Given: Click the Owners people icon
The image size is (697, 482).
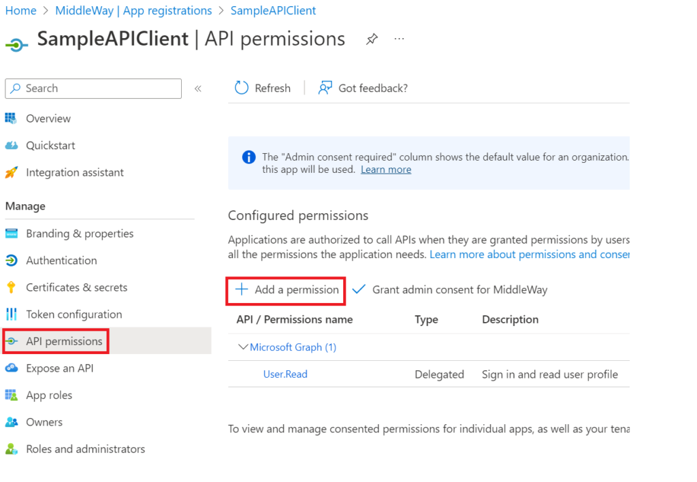Looking at the screenshot, I should (12, 422).
